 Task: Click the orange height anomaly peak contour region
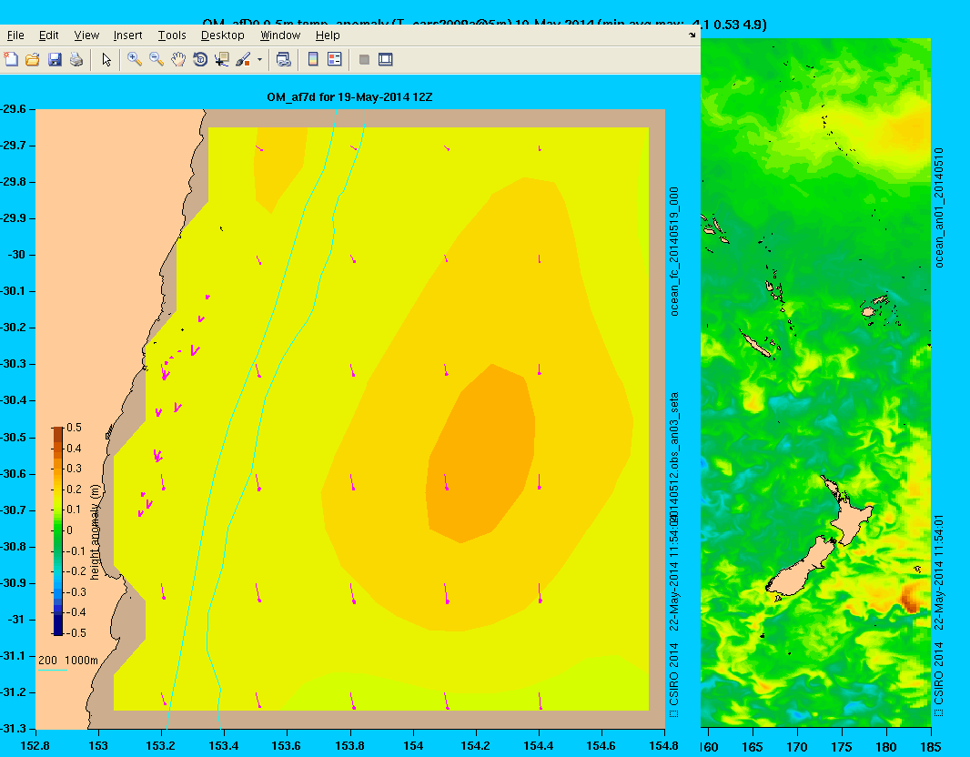[x=480, y=455]
